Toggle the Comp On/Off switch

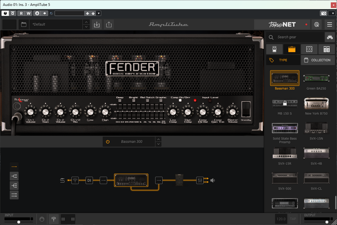point(180,101)
